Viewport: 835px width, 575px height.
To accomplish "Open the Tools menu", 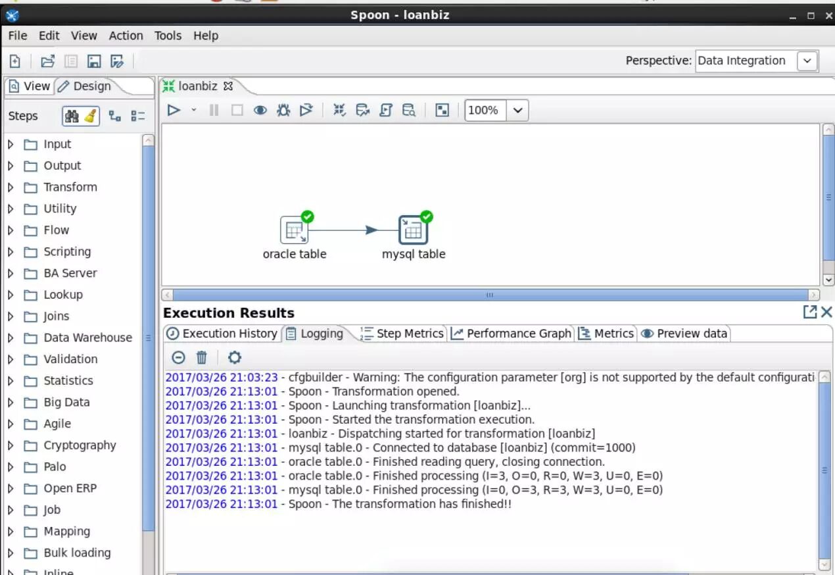I will pyautogui.click(x=168, y=36).
